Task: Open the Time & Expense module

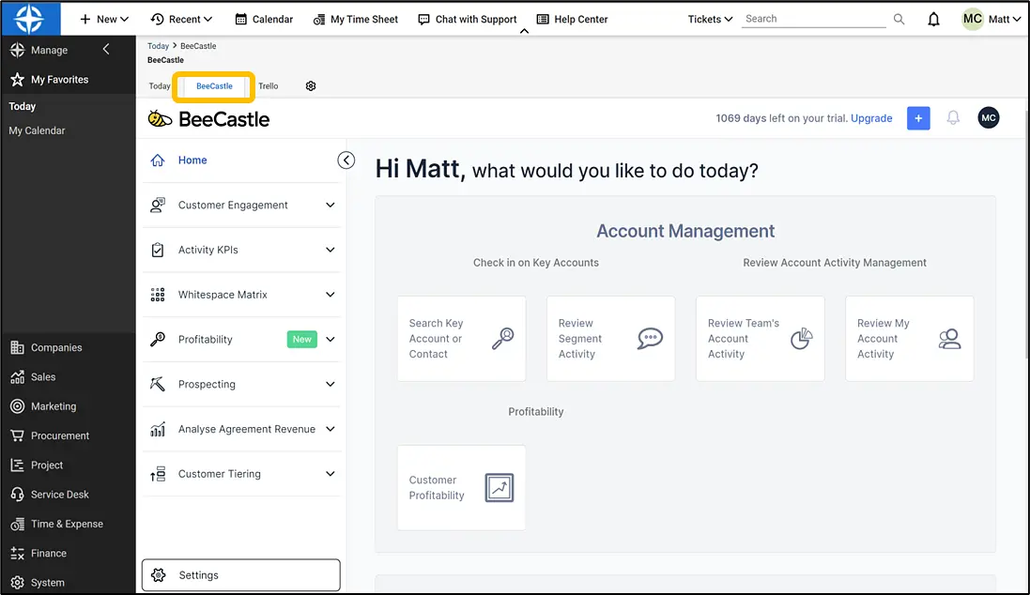Action: tap(57, 524)
